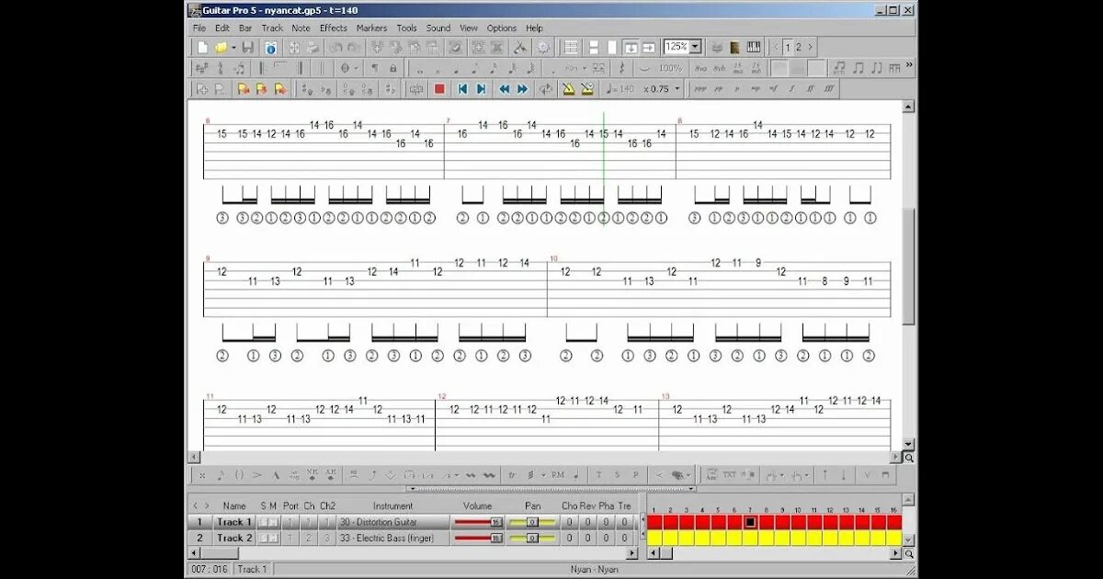Open the Markers menu
Screen dimensions: 1103x579
(x=371, y=28)
